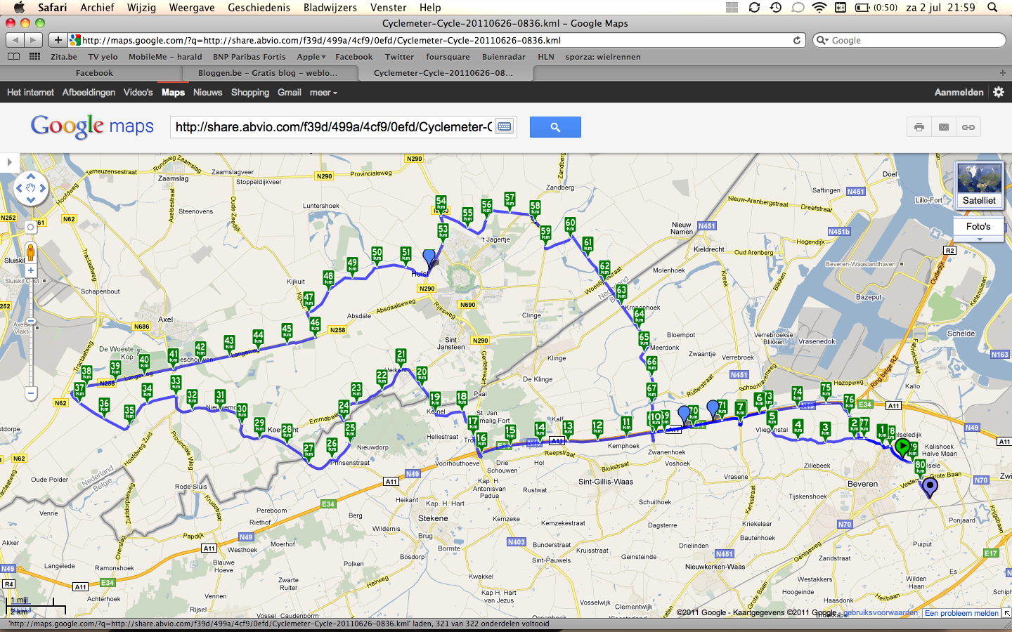Go back with Safari's back arrow
Screen dimensions: 1012x632
(x=15, y=40)
